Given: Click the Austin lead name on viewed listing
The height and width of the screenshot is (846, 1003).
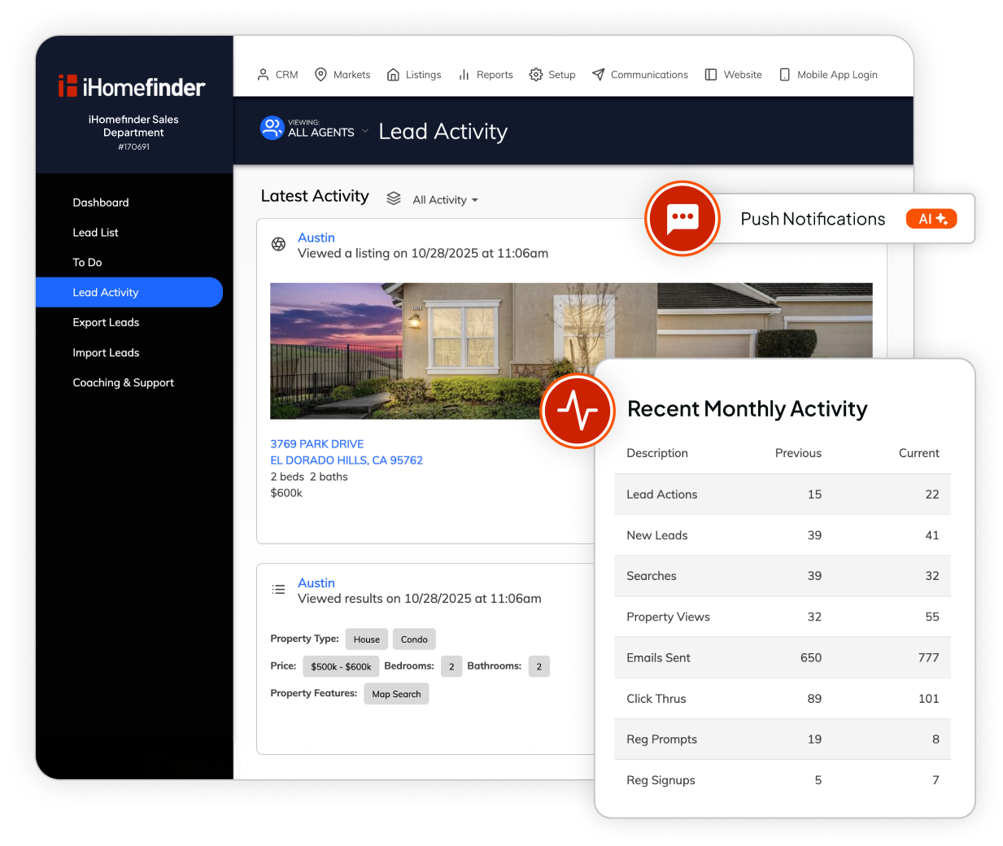Looking at the screenshot, I should 316,238.
